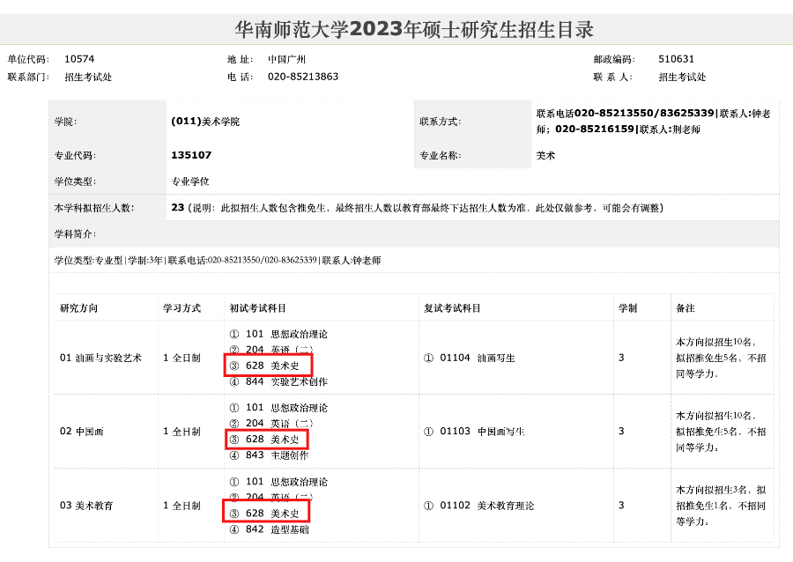Click the 复试考试科目 column header
Image resolution: width=793 pixels, height=562 pixels.
[x=452, y=308]
